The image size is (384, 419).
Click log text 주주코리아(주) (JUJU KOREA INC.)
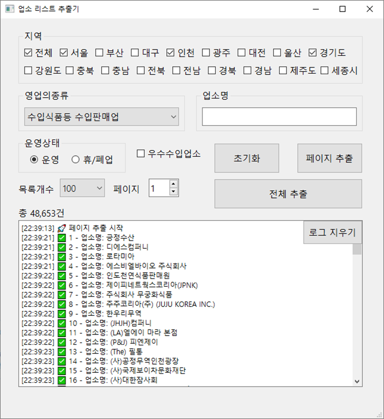(160, 304)
